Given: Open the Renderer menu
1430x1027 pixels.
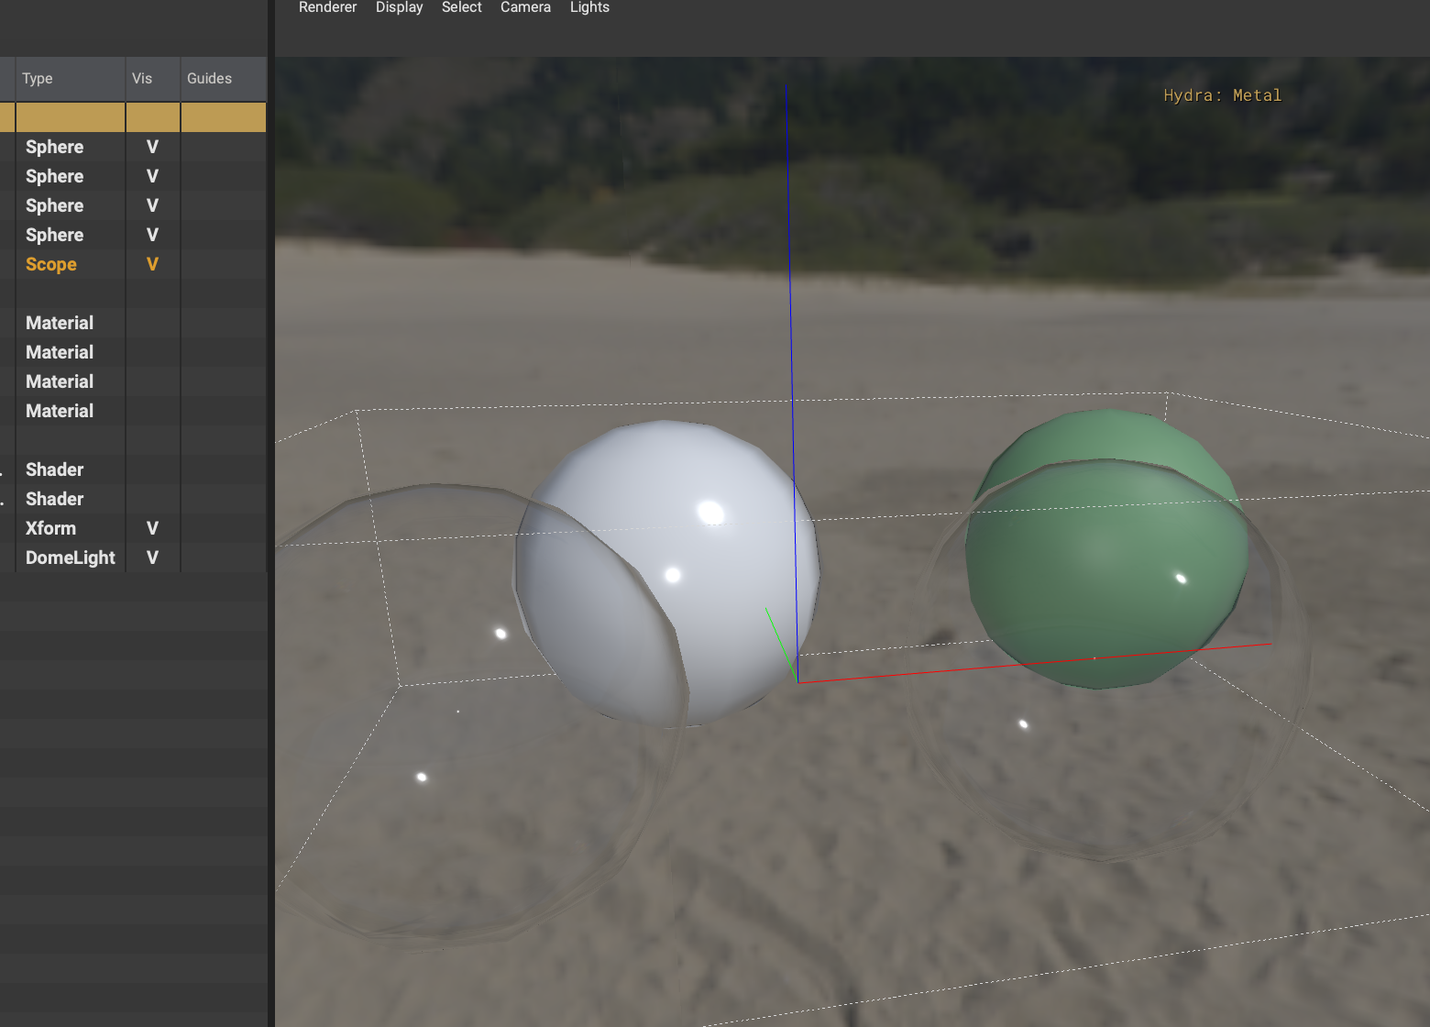Looking at the screenshot, I should coord(327,7).
